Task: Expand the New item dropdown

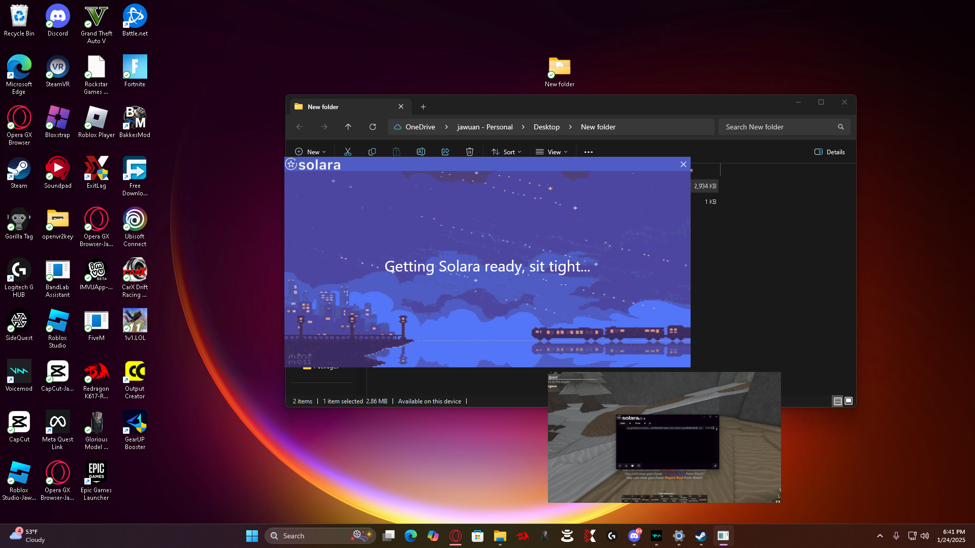Action: tap(310, 152)
